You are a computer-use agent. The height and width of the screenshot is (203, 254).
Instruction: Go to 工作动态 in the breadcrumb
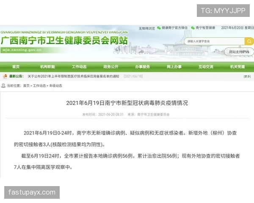(x=39, y=85)
